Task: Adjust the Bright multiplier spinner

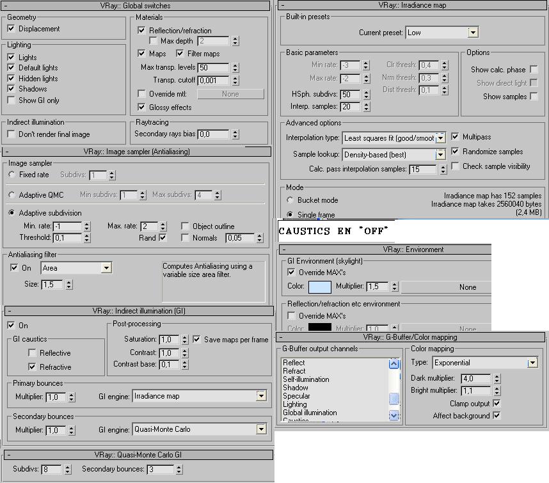Action: click(x=497, y=391)
